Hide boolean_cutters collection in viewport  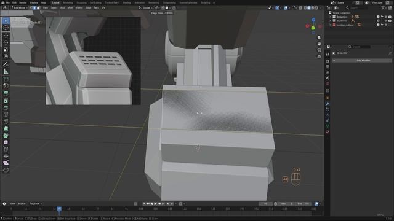(x=386, y=25)
